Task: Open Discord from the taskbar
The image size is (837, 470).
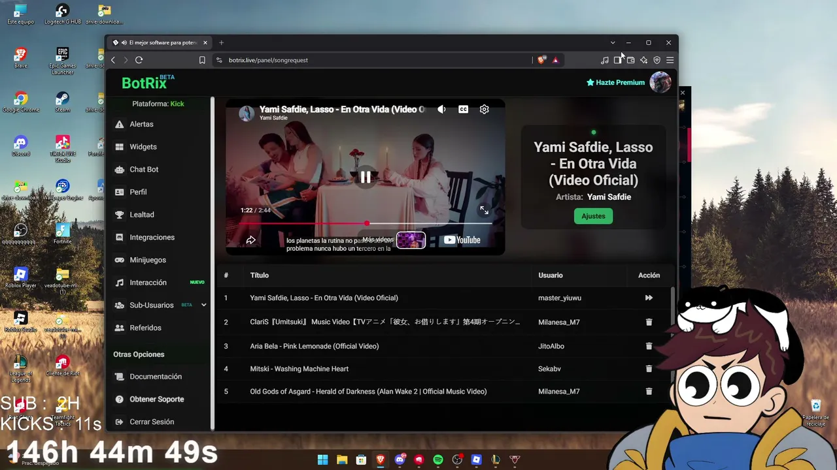Action: pyautogui.click(x=400, y=460)
